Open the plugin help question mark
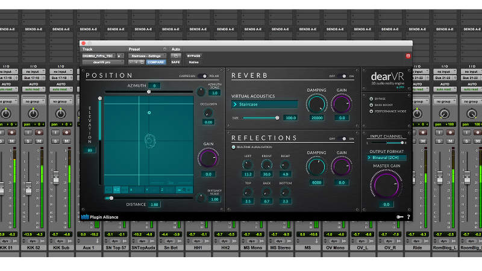This screenshot has height=271, width=482. pyautogui.click(x=408, y=217)
